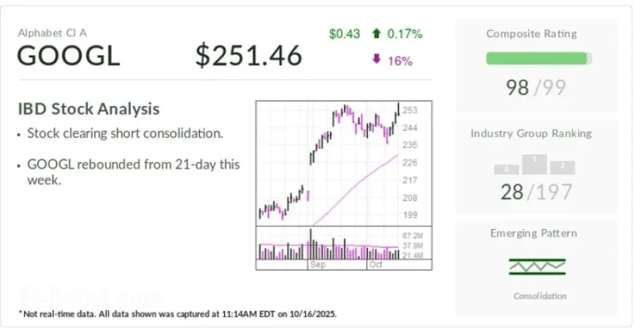Click the Emerging Pattern label
The height and width of the screenshot is (335, 635).
click(x=534, y=234)
